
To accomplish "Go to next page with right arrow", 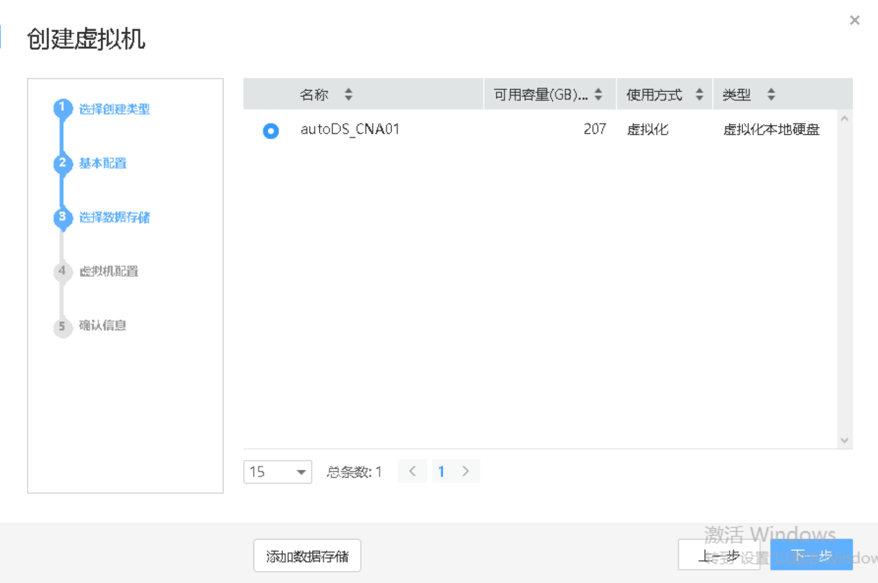I will click(x=465, y=471).
